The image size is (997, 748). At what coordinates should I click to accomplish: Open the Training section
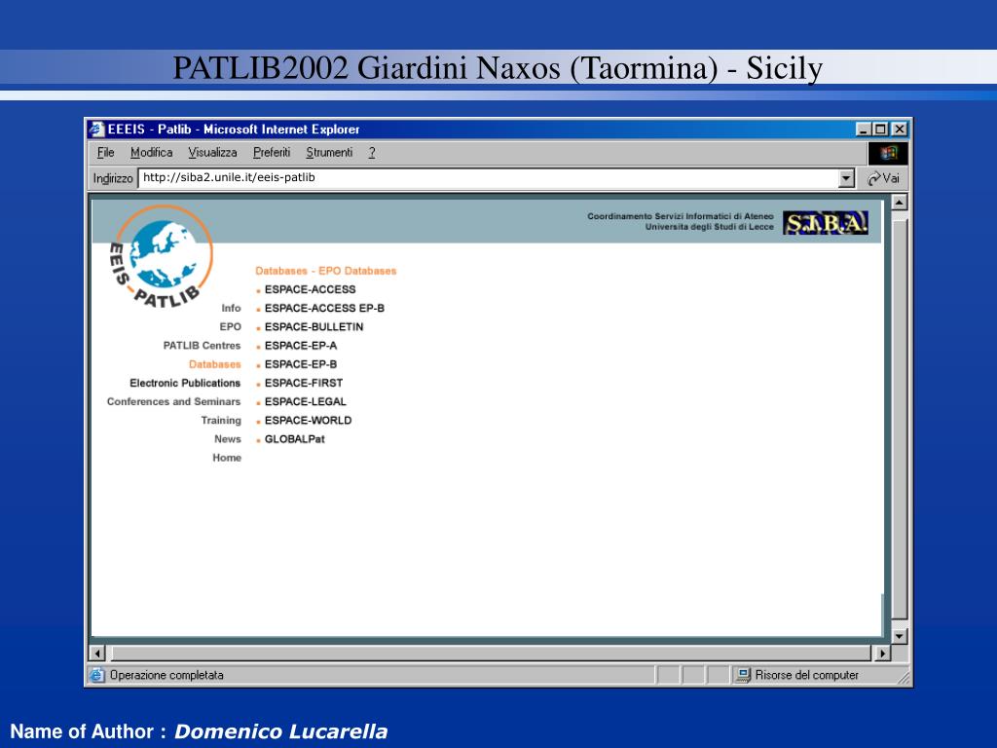point(221,421)
